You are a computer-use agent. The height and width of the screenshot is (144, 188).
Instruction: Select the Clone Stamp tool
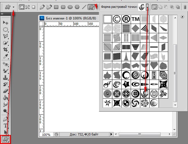pos(6,78)
